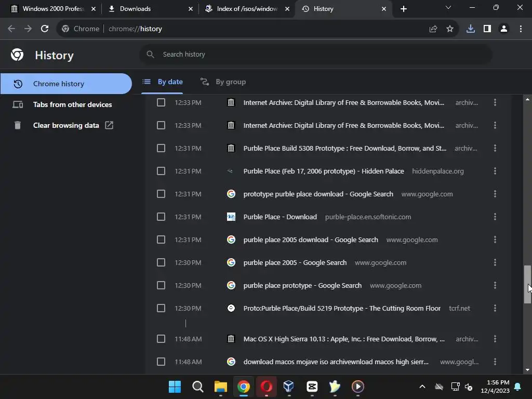Select Chrome history in sidebar

66,84
